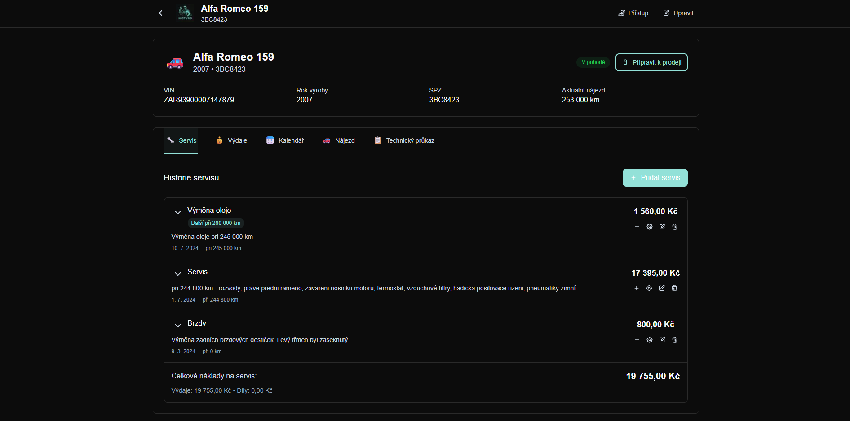Image resolution: width=850 pixels, height=421 pixels.
Task: Click the Přidat servis button
Action: point(655,178)
